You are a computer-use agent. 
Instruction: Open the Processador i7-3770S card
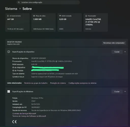[x=96, y=22]
